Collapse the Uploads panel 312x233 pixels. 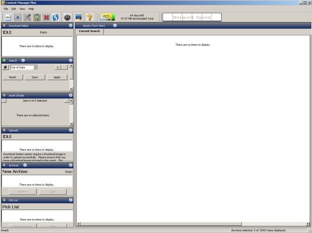pos(71,130)
